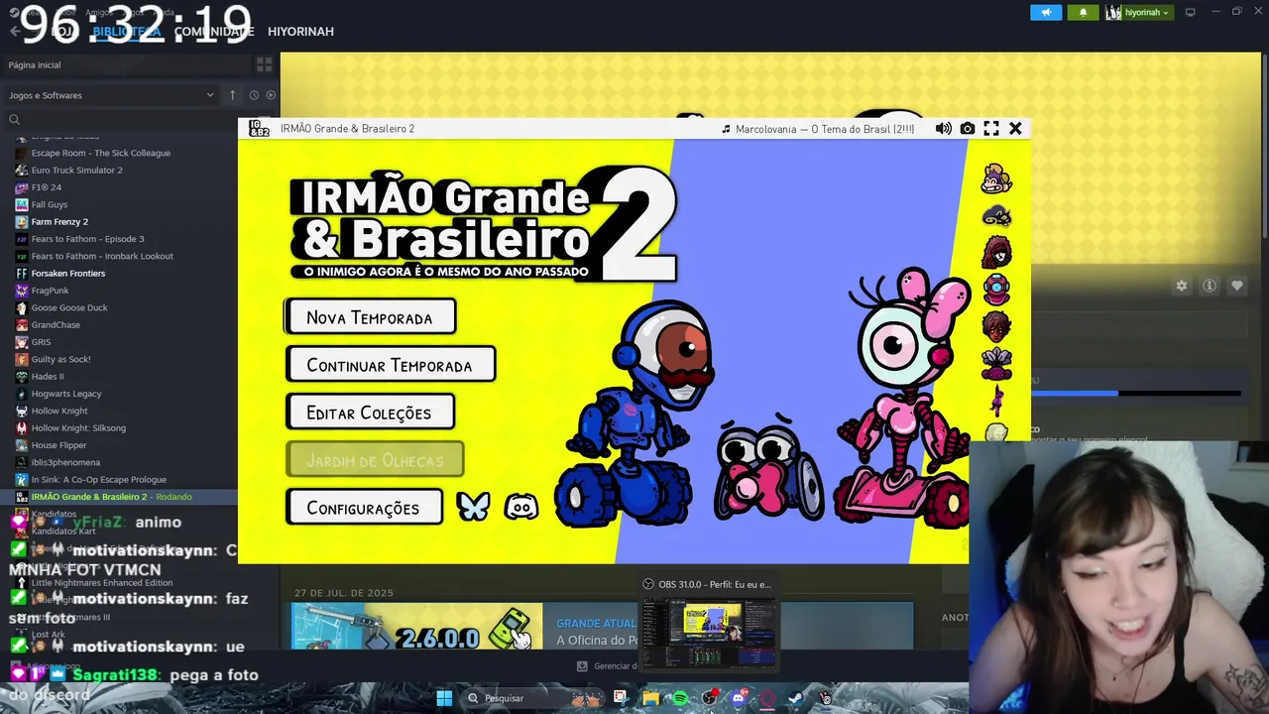Open Spotify from the taskbar

680,698
